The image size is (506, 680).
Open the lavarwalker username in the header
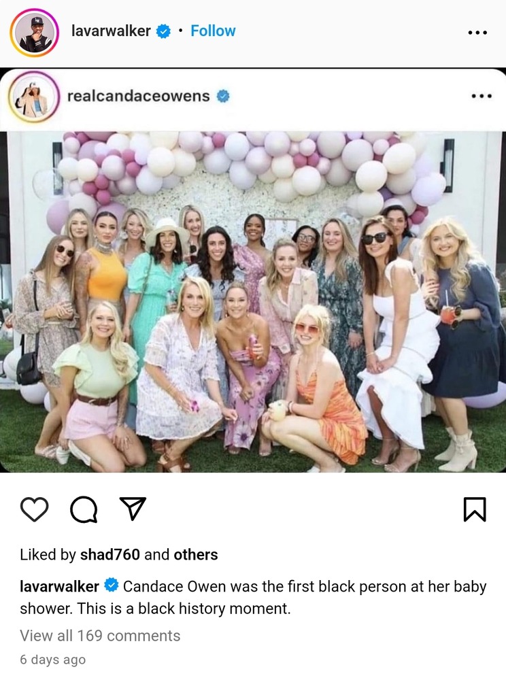tap(111, 31)
